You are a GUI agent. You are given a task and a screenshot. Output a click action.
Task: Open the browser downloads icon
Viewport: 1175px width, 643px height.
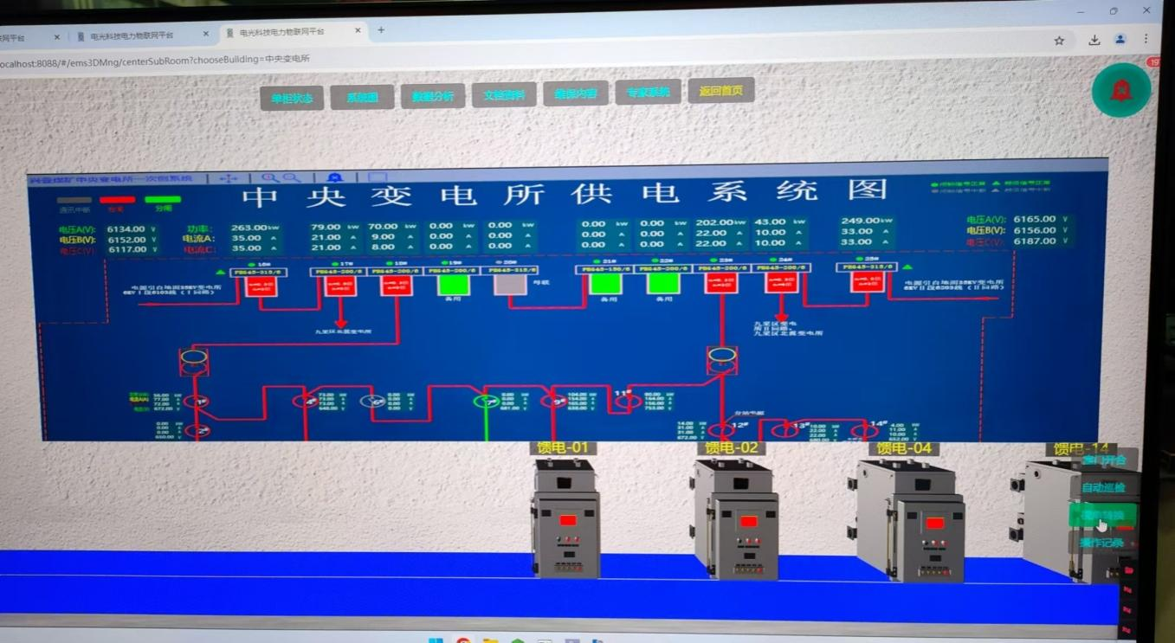tap(1094, 40)
